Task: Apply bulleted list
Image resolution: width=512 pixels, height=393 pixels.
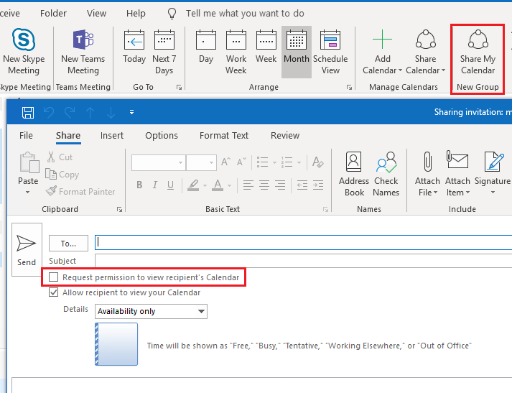Action: click(x=263, y=162)
